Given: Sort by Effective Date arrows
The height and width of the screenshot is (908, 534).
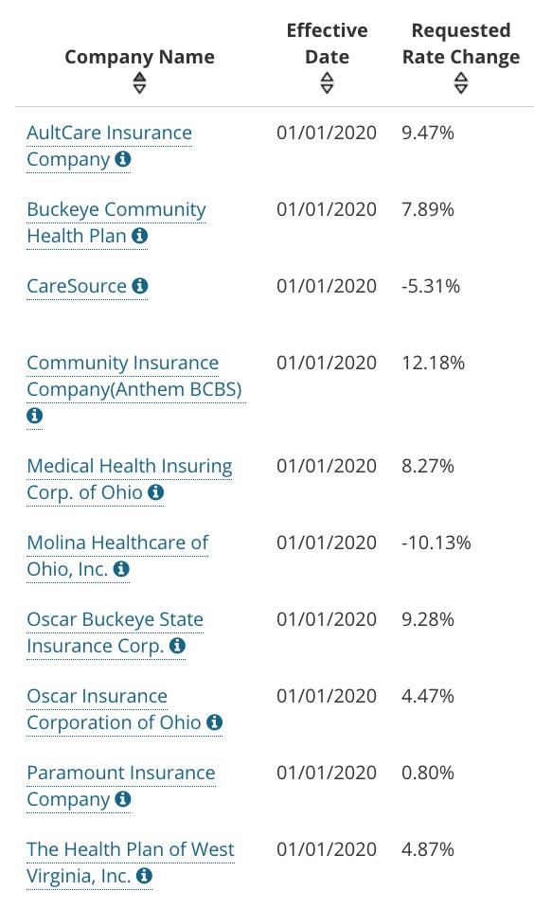Looking at the screenshot, I should pyautogui.click(x=328, y=82).
